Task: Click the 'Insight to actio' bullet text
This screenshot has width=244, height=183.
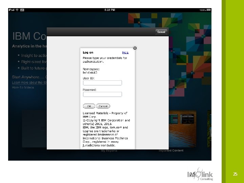Action: [34, 56]
